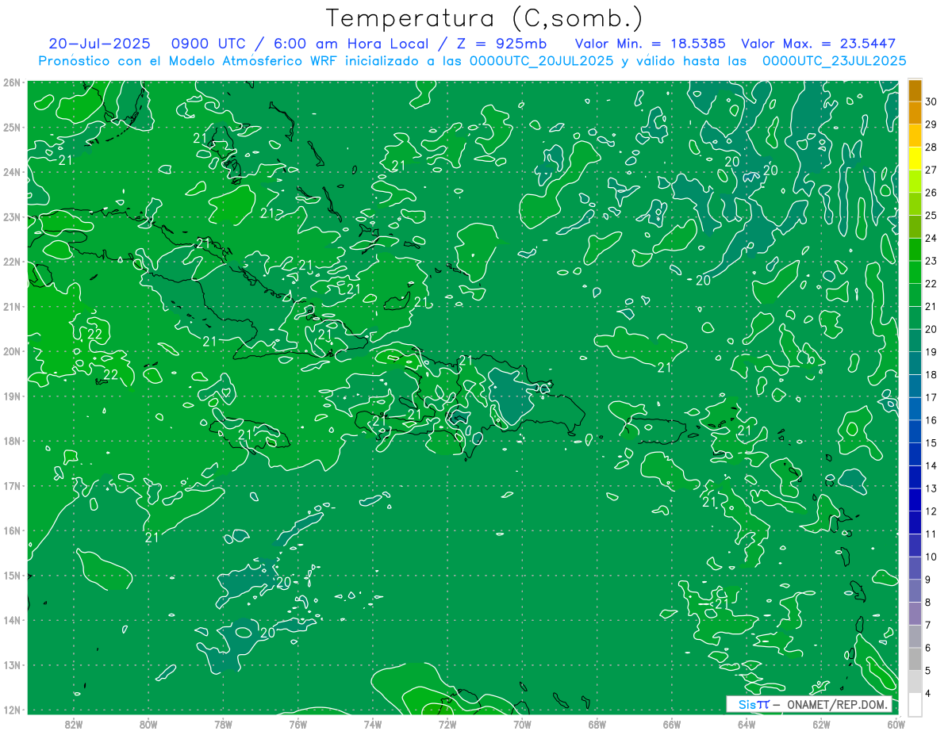Click the 72W longitude label
Image resolution: width=952 pixels, height=735 pixels.
coord(447,724)
